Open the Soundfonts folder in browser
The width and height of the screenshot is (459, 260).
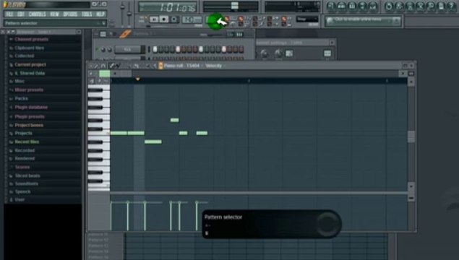click(x=26, y=183)
